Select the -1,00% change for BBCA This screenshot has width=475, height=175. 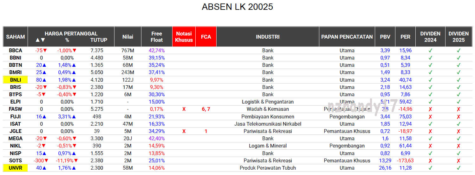click(67, 51)
